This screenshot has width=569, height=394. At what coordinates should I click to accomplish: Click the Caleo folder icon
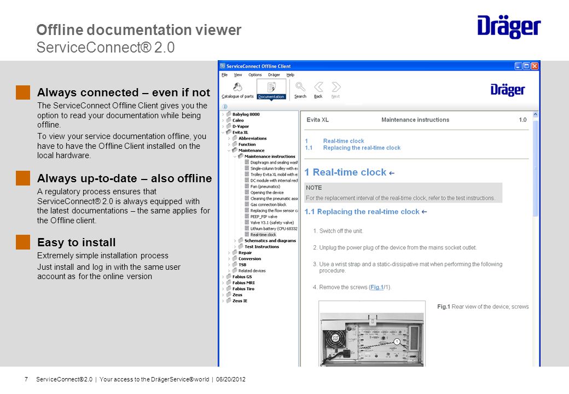tap(229, 120)
